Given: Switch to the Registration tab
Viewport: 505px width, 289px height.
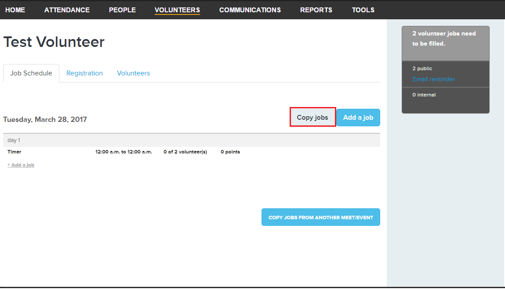Looking at the screenshot, I should [84, 73].
